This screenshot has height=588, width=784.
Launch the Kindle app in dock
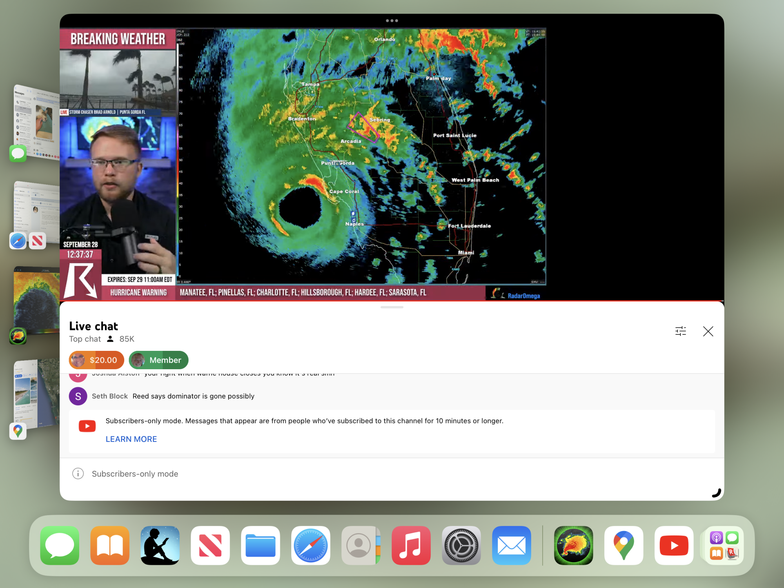pyautogui.click(x=160, y=545)
